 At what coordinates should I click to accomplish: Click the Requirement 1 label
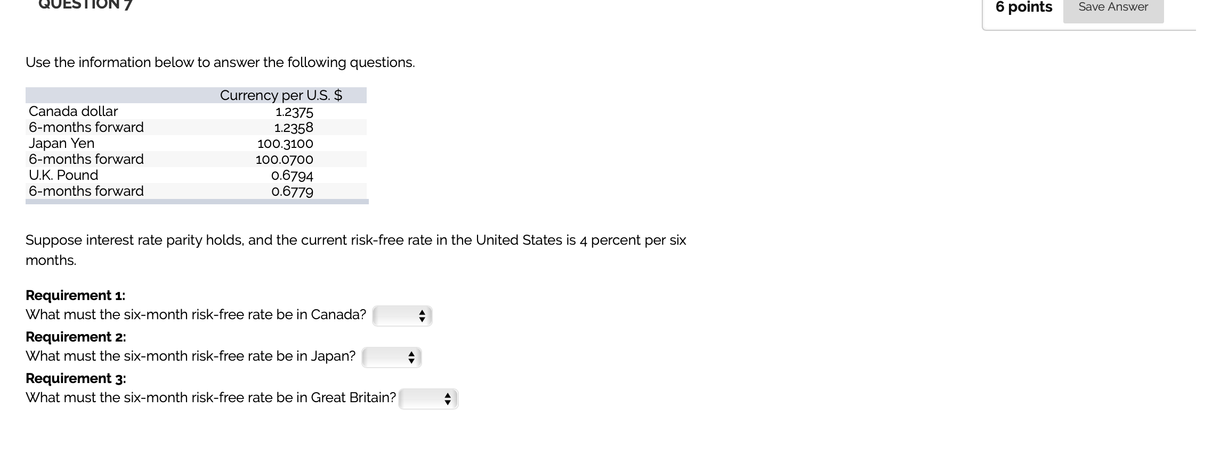75,295
